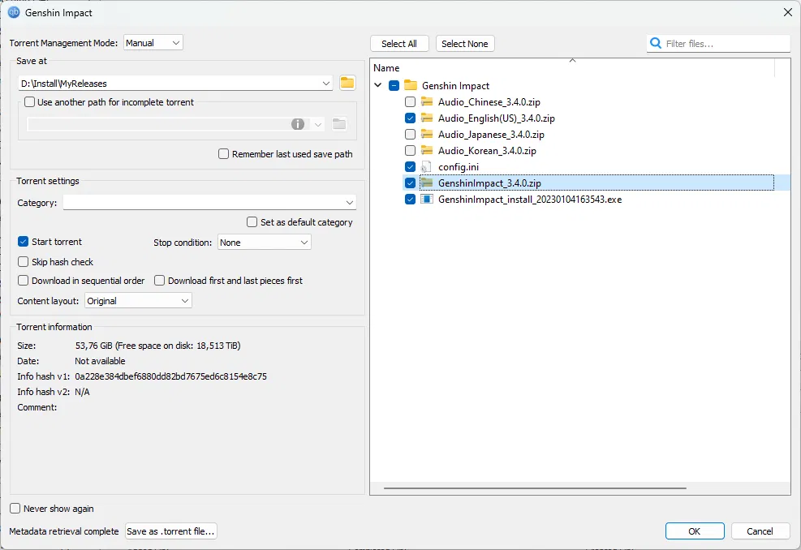The width and height of the screenshot is (801, 550).
Task: Uncheck Audio_English(US)_3.4.0.zip
Action: (410, 118)
